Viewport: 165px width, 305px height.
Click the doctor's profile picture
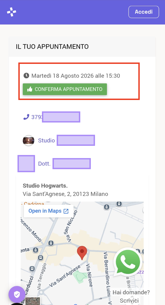[26, 164]
